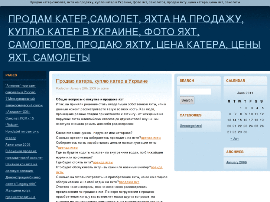The image size is (270, 202).
Task: Click calendar day 22
Action: (x=240, y=126)
